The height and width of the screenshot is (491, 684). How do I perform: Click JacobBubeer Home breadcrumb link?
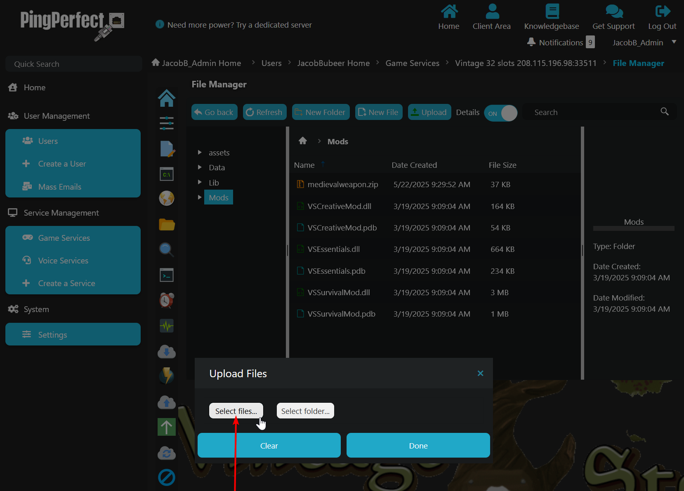333,63
